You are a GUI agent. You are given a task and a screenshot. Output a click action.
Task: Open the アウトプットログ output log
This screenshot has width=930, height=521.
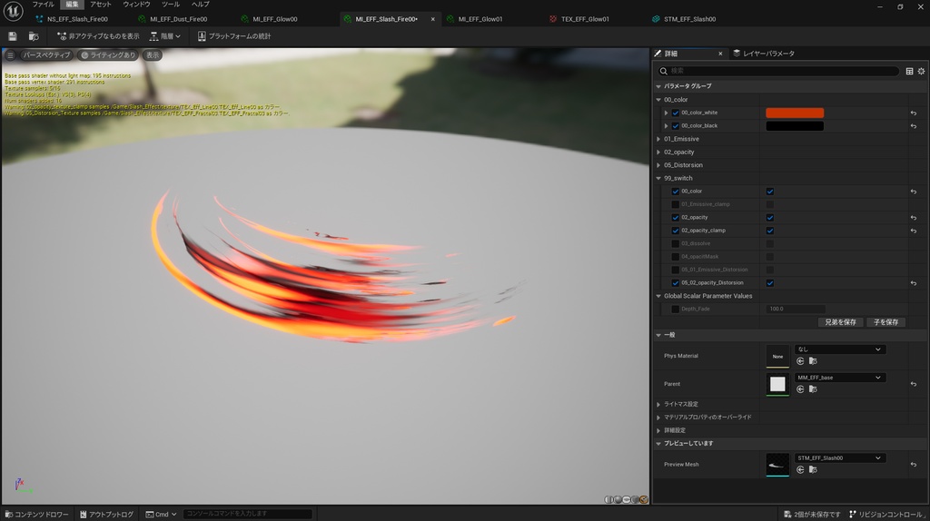107,515
